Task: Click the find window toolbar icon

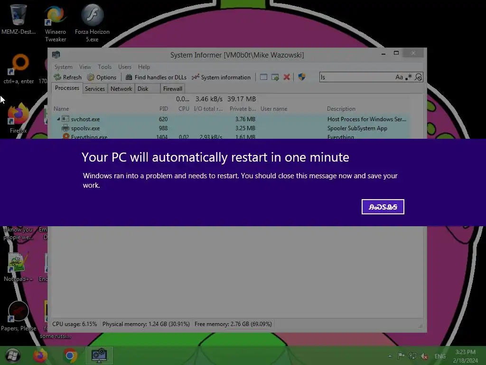Action: (263, 77)
